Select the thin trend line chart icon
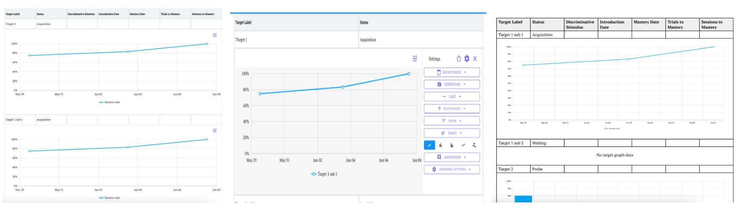The width and height of the screenshot is (745, 211). (x=463, y=145)
